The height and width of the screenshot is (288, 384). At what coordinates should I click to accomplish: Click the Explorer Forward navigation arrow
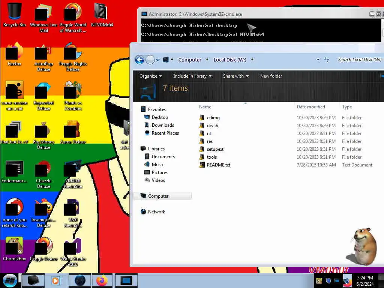tap(150, 60)
